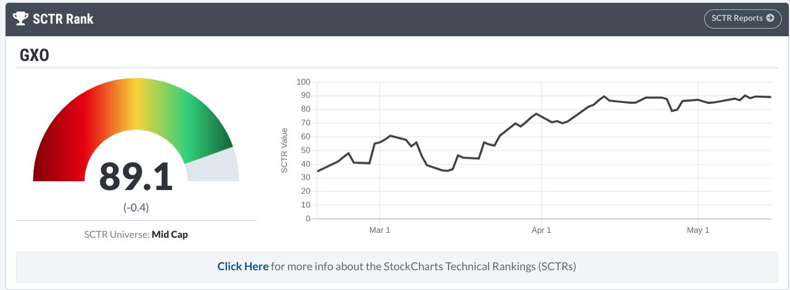Click the SCTR Rank header title
790x290 pixels.
pyautogui.click(x=63, y=19)
